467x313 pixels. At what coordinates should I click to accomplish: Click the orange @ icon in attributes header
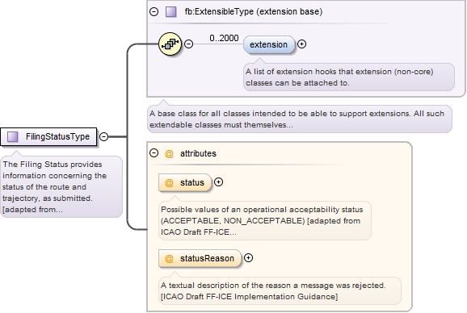coord(169,153)
